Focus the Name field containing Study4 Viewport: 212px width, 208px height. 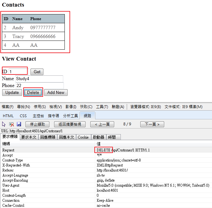39,79
